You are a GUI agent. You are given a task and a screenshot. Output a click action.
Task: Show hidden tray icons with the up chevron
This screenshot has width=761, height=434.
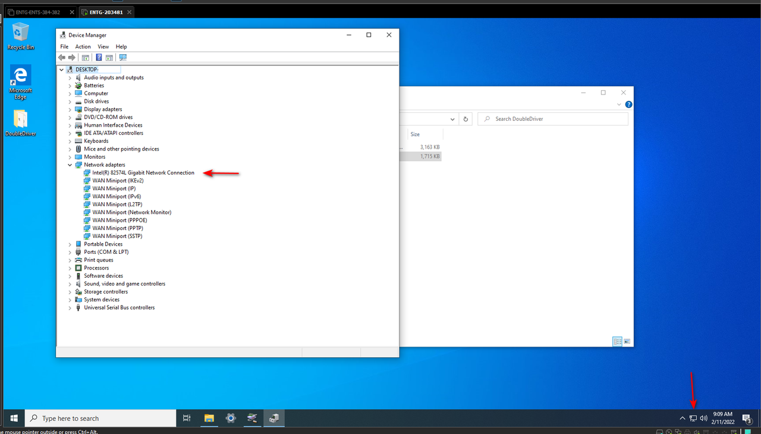(683, 418)
